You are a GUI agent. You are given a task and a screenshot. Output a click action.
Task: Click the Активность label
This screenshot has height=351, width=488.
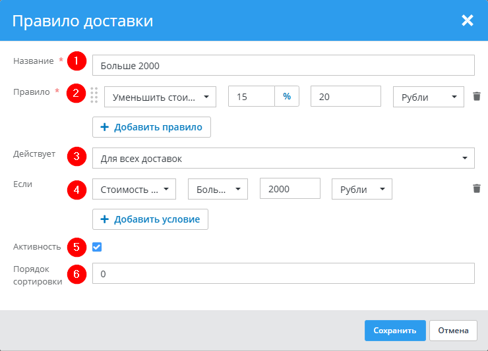[37, 247]
